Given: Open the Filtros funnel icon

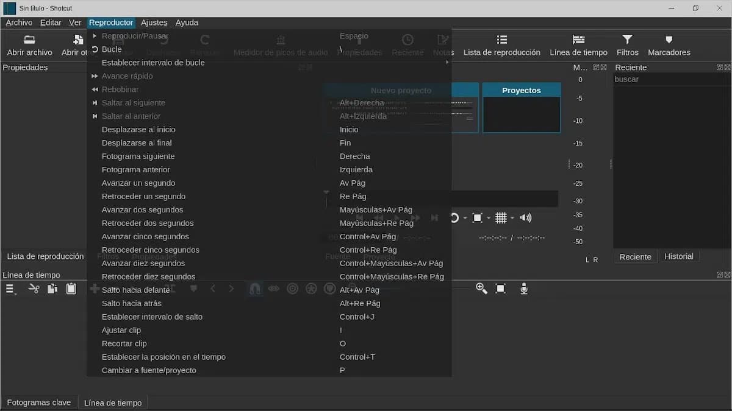Looking at the screenshot, I should click(x=627, y=40).
